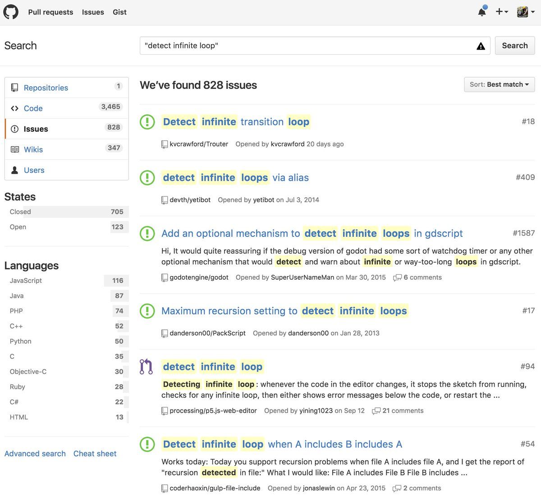
Task: Filter issues by JavaScript language
Action: pyautogui.click(x=26, y=281)
